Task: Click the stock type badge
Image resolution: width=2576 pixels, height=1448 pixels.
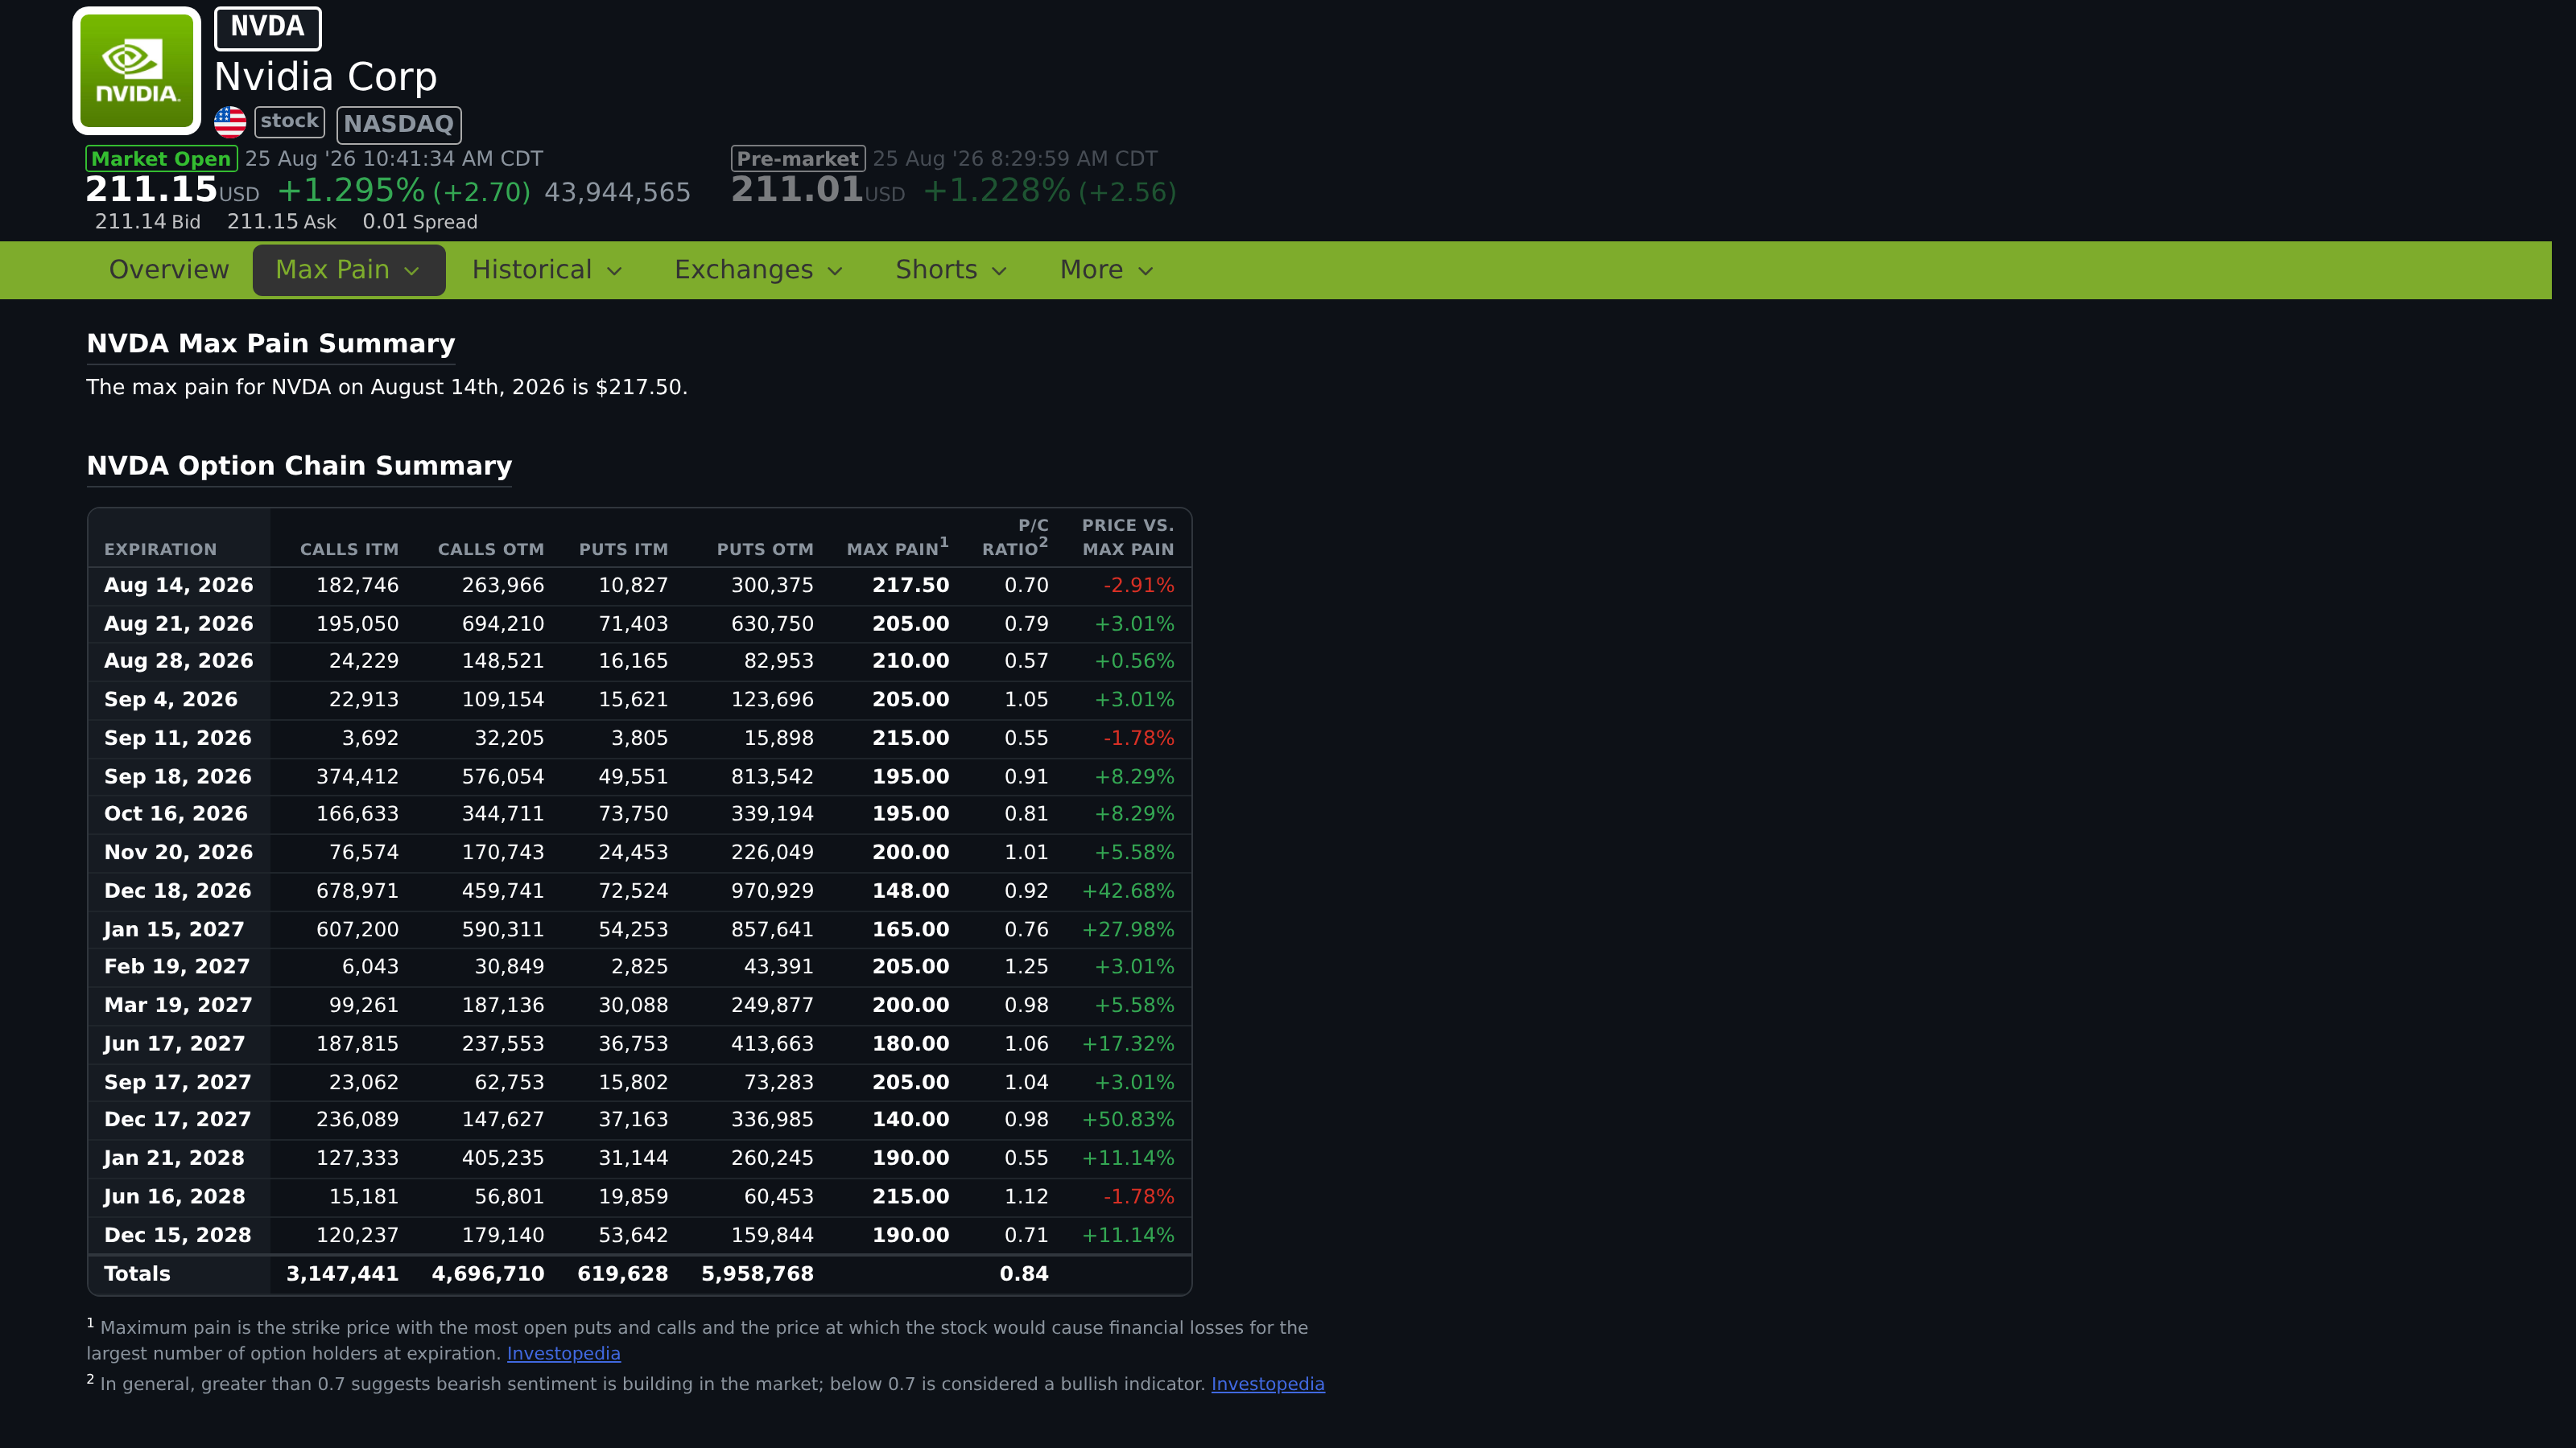Action: pos(290,122)
